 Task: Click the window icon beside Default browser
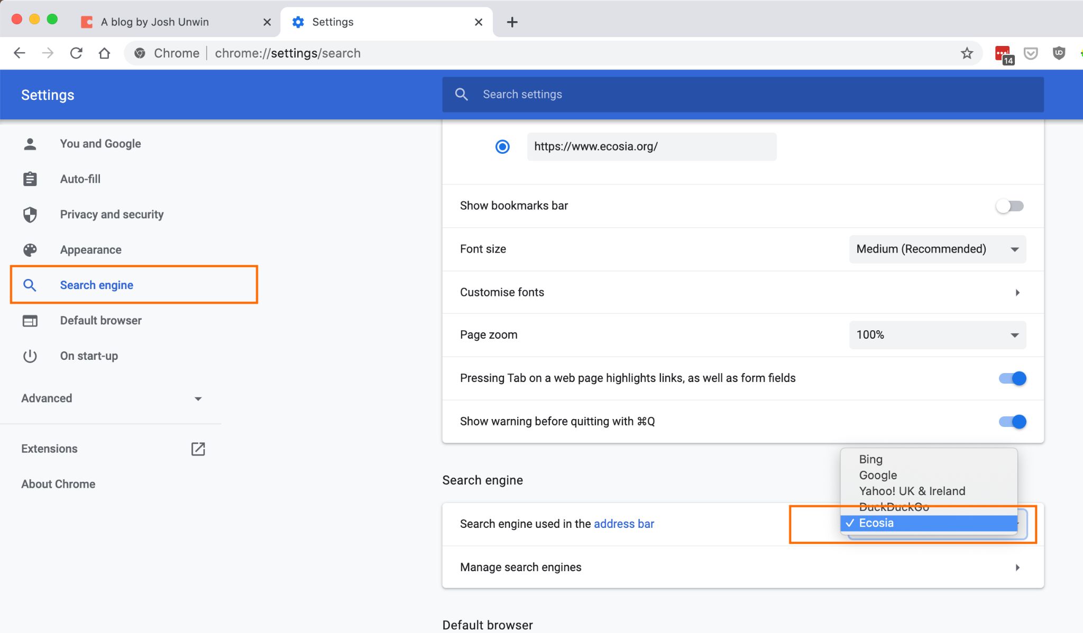[30, 321]
